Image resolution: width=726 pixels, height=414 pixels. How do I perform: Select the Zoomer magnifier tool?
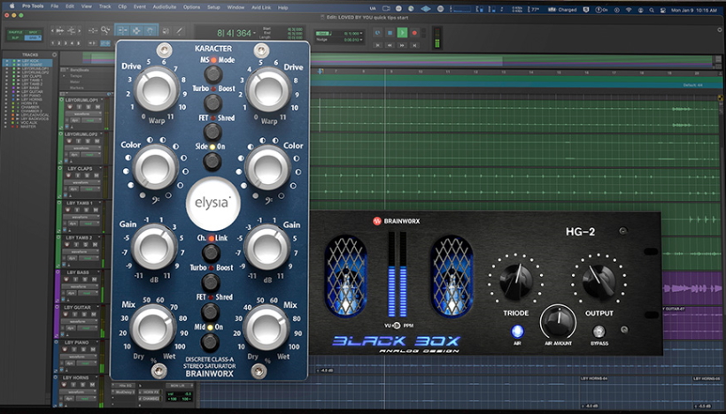point(105,31)
